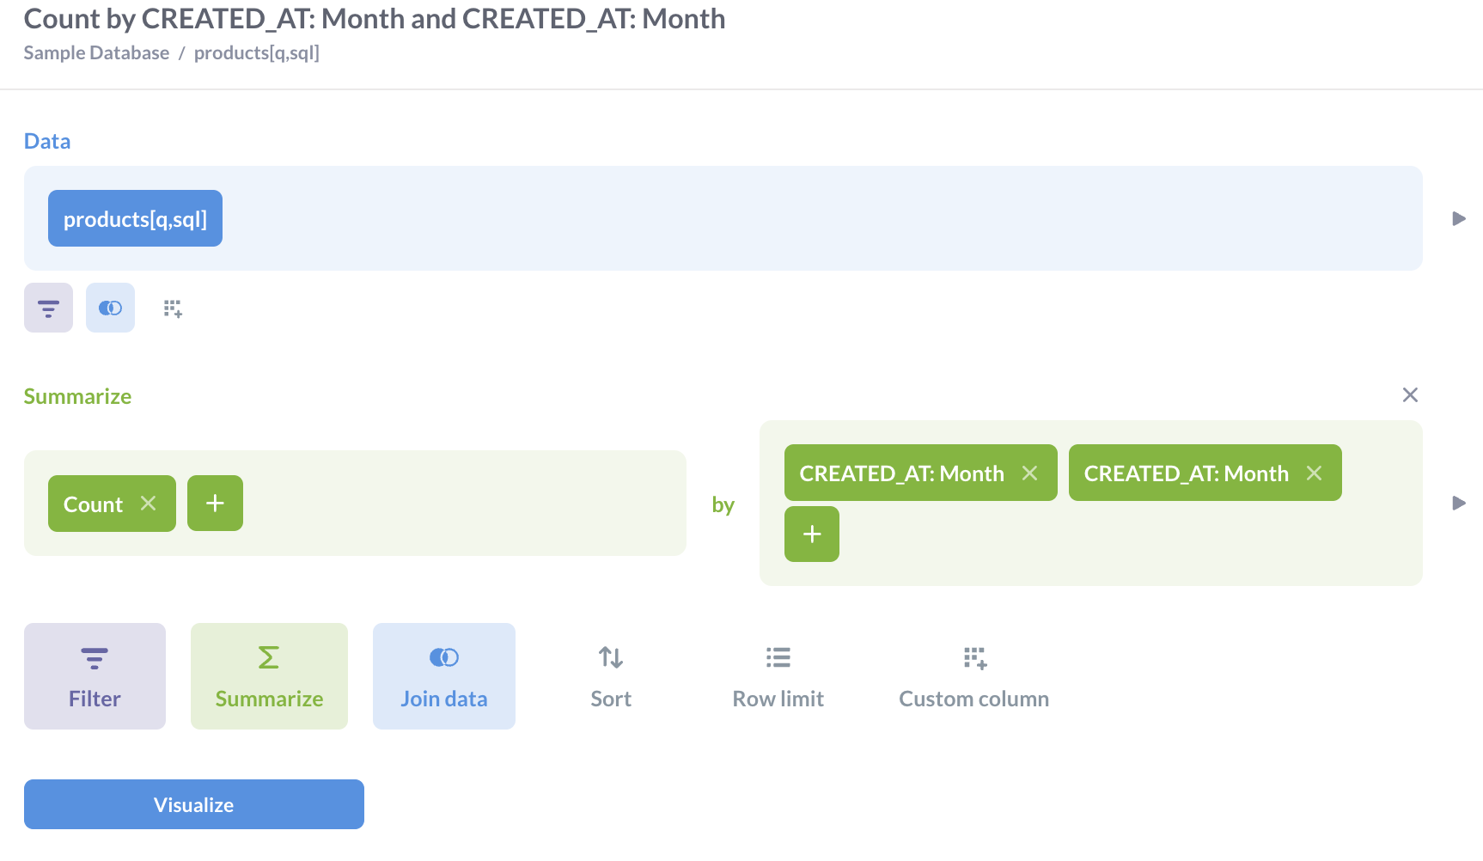Select the Filter funnel icon in bottom toolbar
The image size is (1483, 861).
tap(94, 656)
